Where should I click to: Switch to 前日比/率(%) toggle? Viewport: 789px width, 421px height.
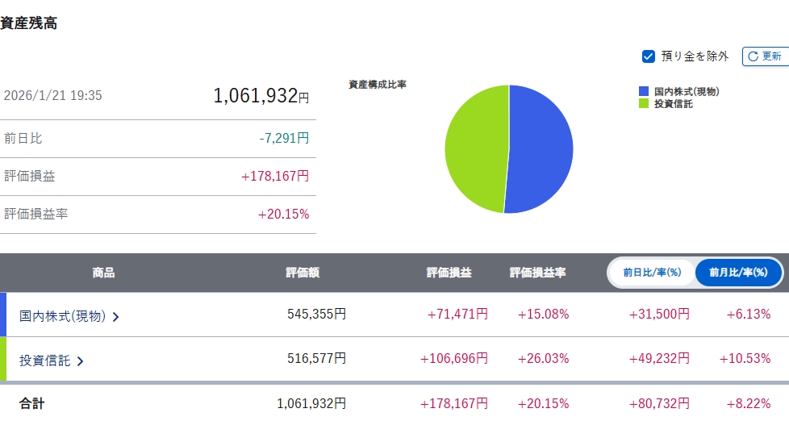652,273
